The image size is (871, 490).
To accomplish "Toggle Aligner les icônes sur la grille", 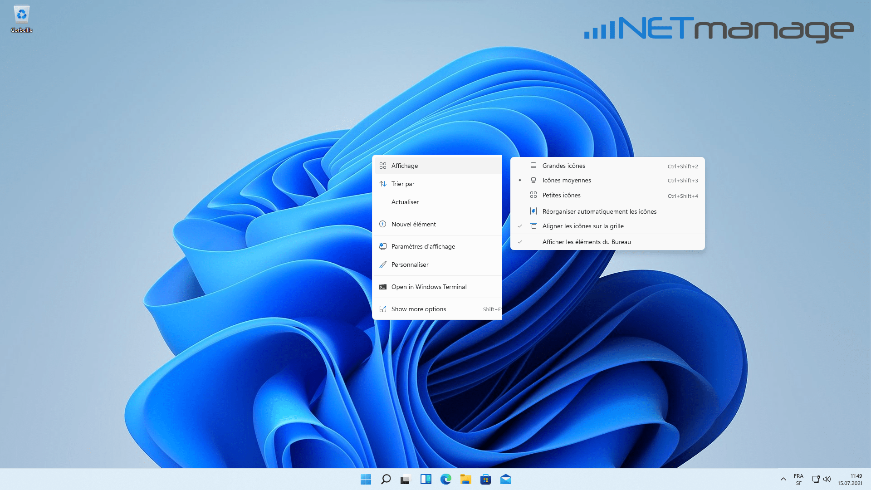I will pyautogui.click(x=607, y=226).
